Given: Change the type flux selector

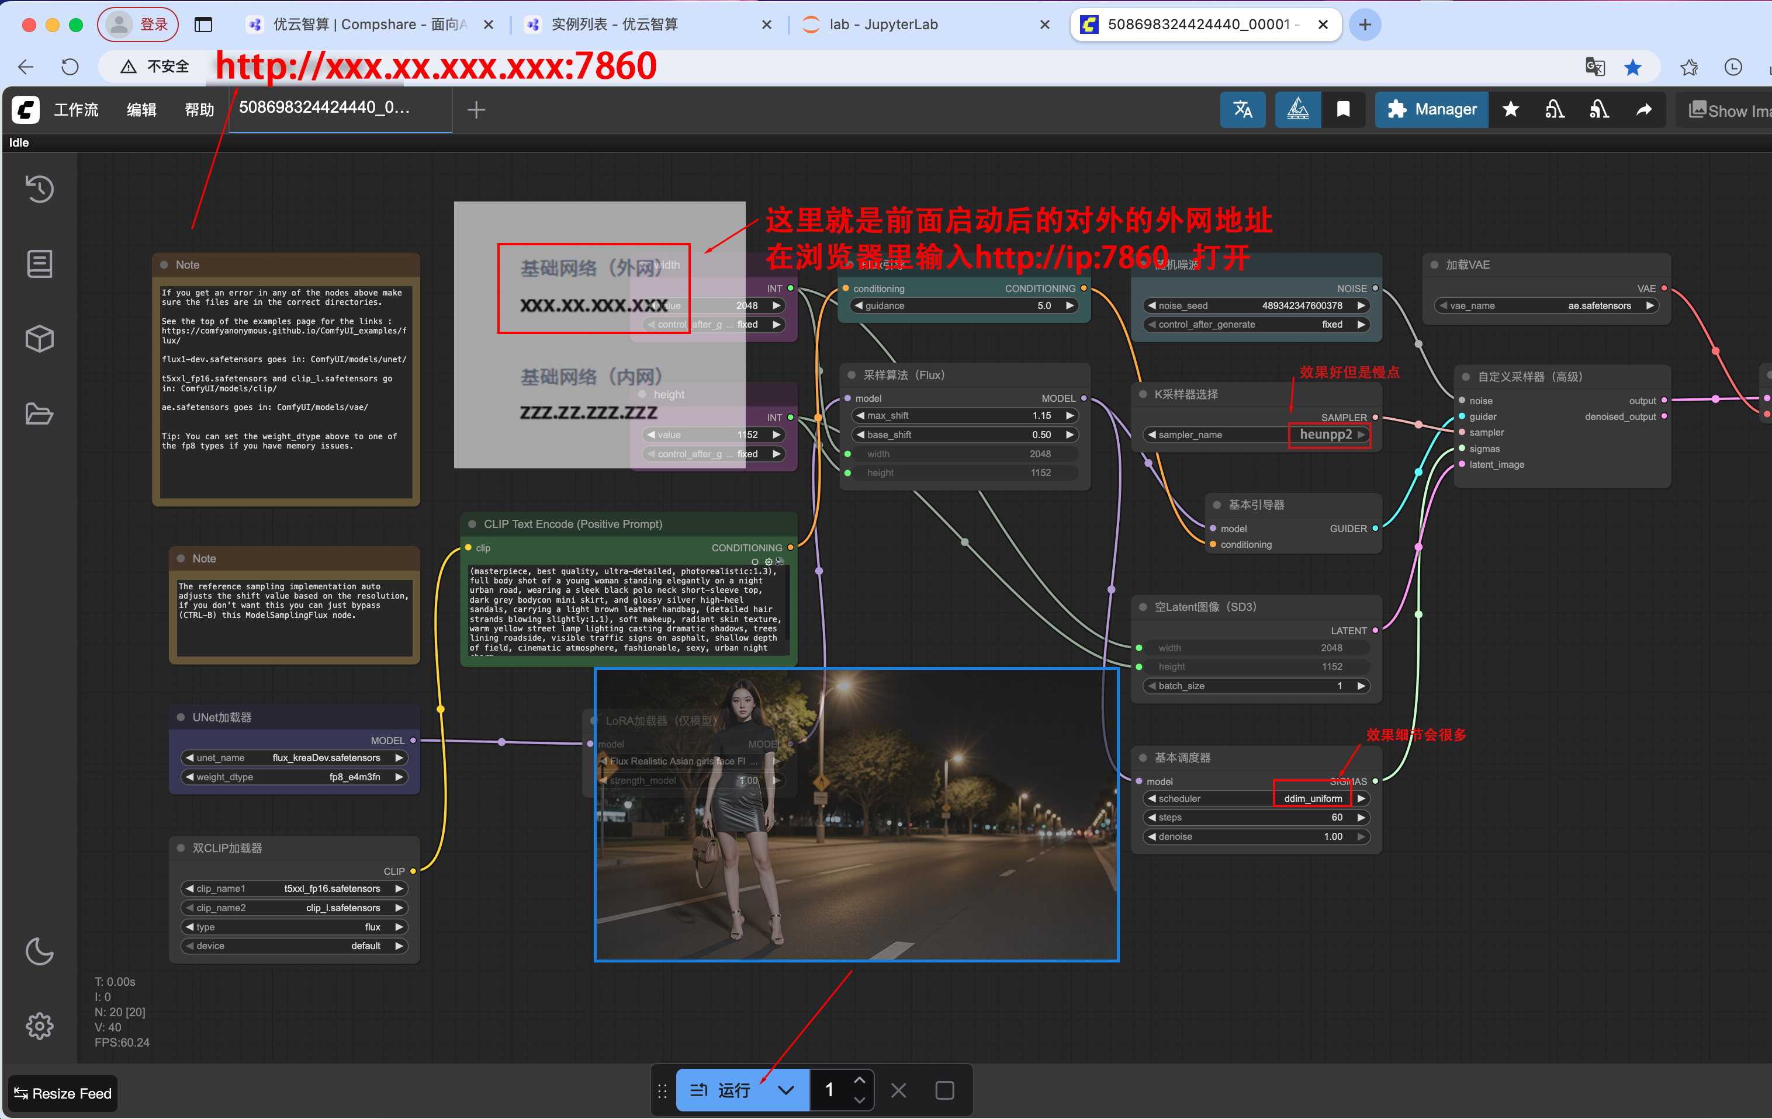Looking at the screenshot, I should (x=295, y=927).
